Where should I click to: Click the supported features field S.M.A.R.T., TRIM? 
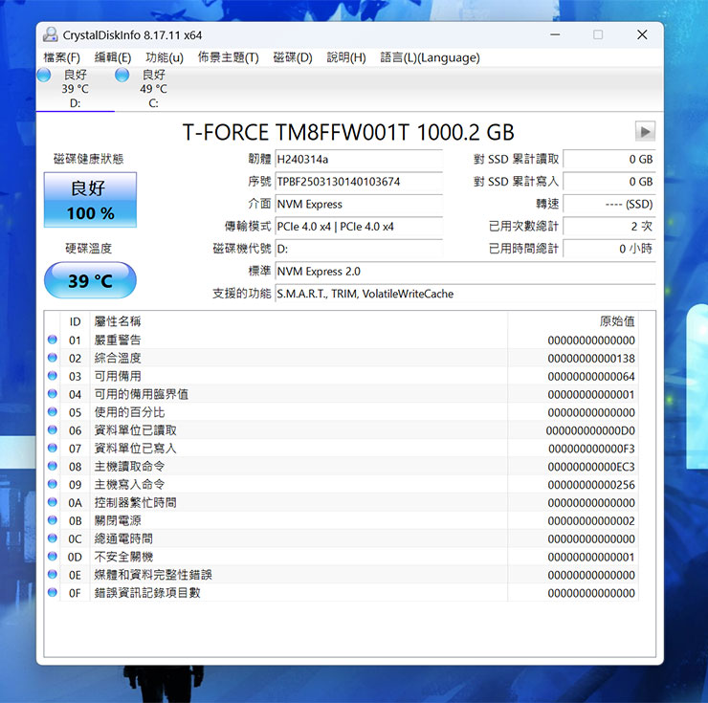[x=465, y=294]
